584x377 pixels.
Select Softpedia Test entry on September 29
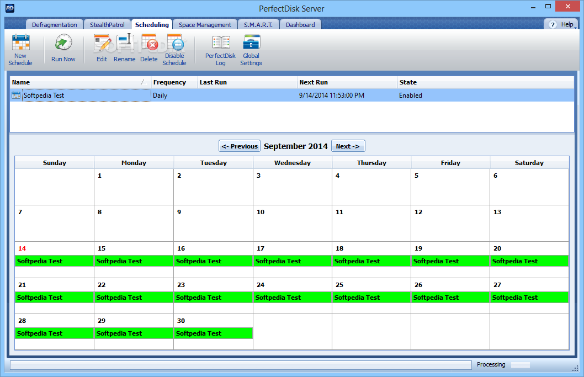pos(134,333)
